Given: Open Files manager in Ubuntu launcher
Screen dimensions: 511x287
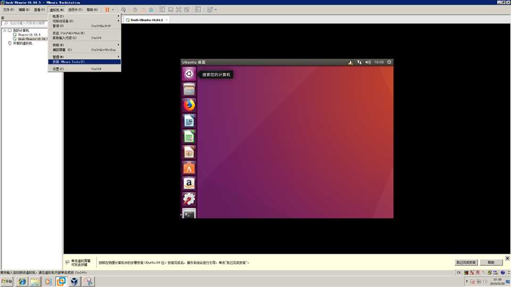Looking at the screenshot, I should [189, 89].
